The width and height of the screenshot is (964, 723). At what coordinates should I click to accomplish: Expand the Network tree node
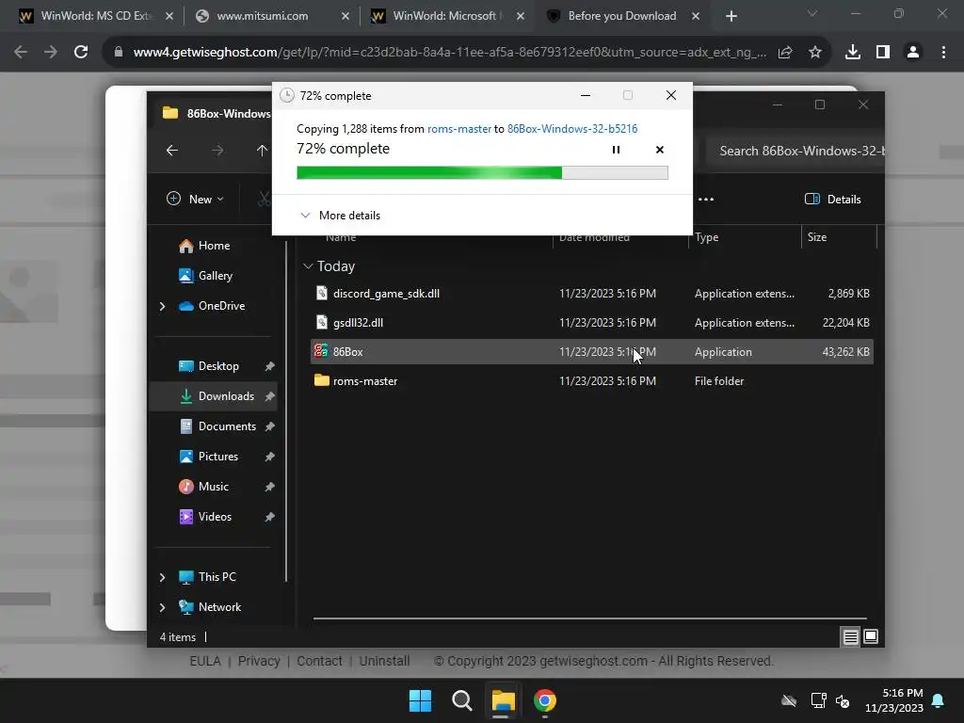pyautogui.click(x=162, y=607)
